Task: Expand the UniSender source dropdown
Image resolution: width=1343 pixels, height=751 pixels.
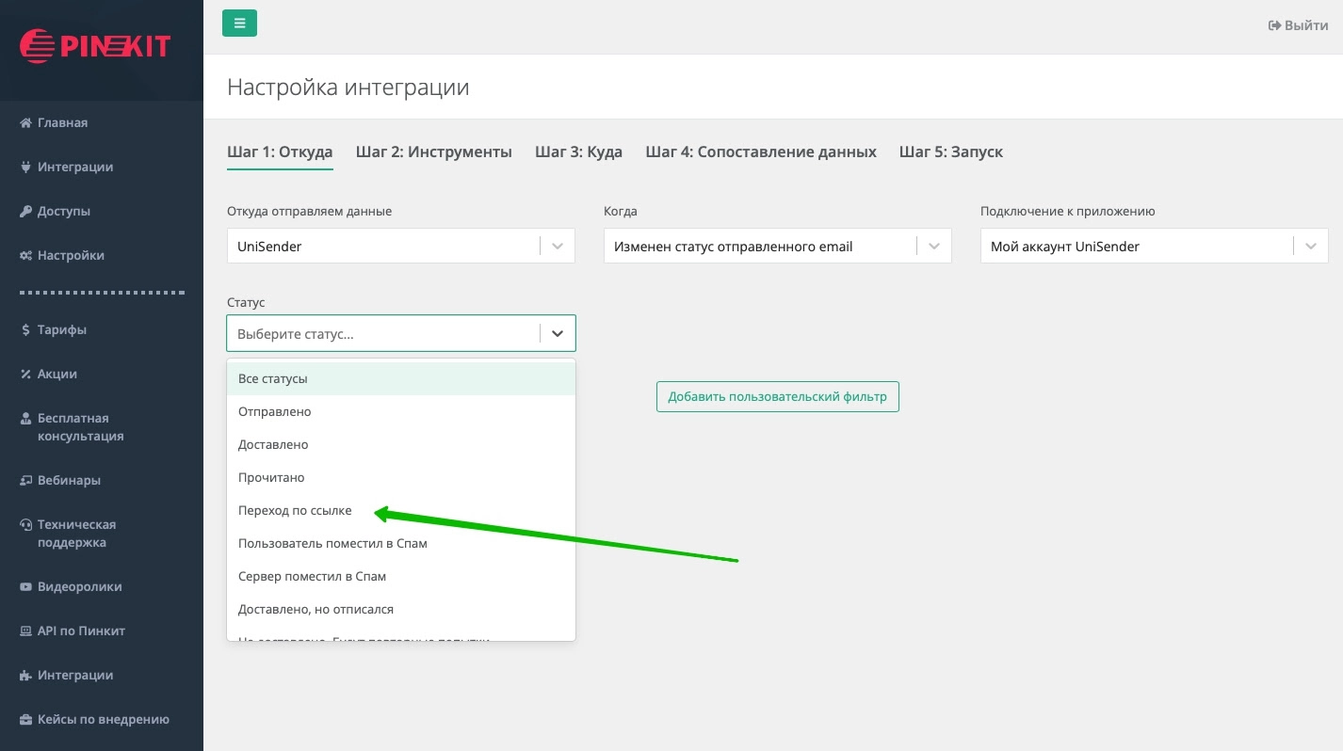Action: coord(557,247)
